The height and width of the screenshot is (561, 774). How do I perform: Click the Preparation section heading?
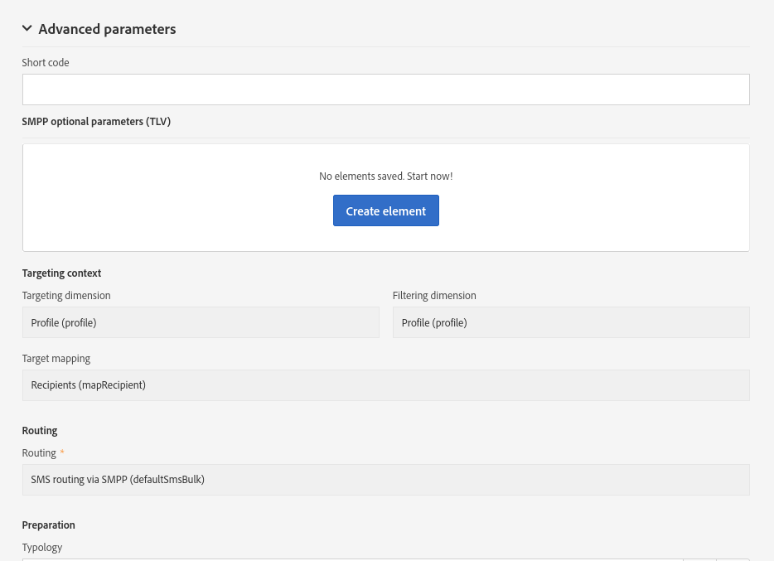coord(49,525)
